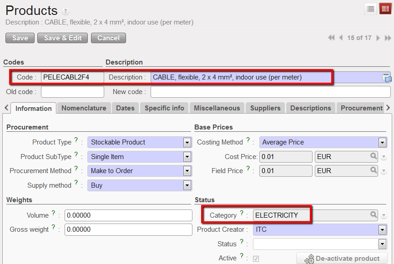Screen dimensions: 394x264
Task: Click the Old code input field
Action: tap(72, 92)
